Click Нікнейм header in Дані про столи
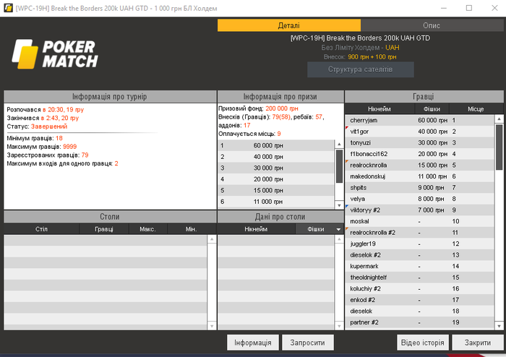This screenshot has width=506, height=357. point(256,229)
